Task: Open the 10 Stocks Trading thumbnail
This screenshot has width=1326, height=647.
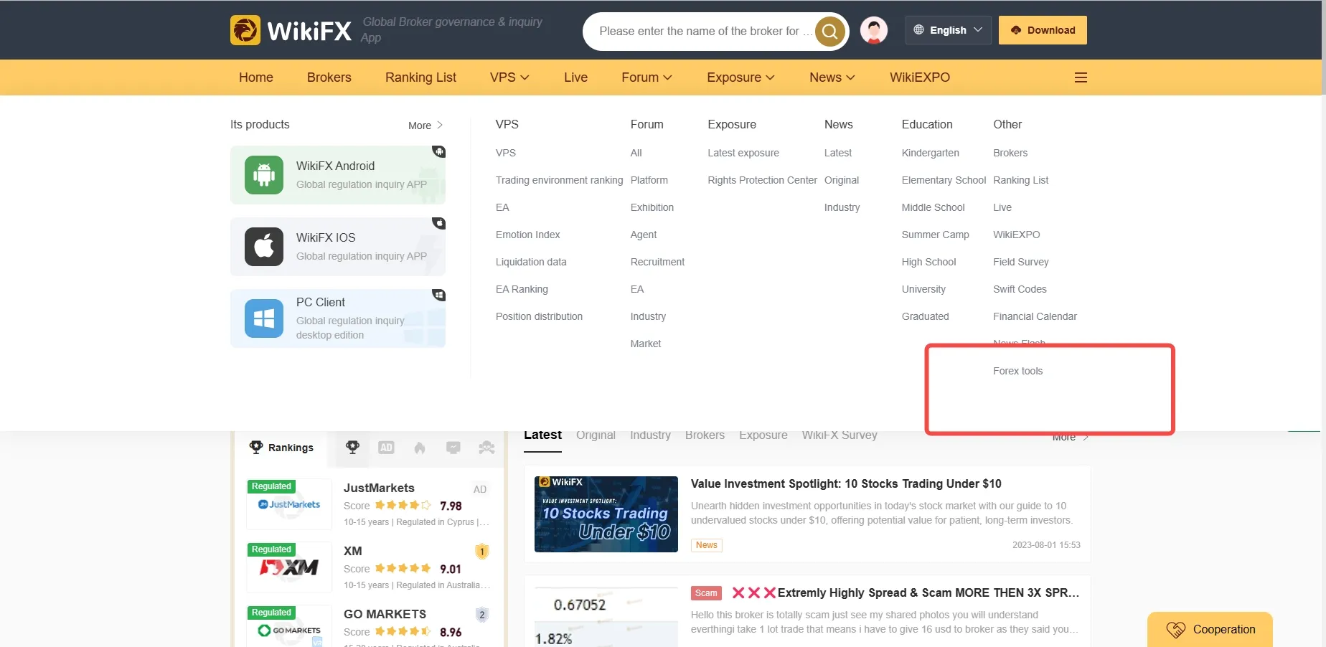Action: [x=606, y=514]
